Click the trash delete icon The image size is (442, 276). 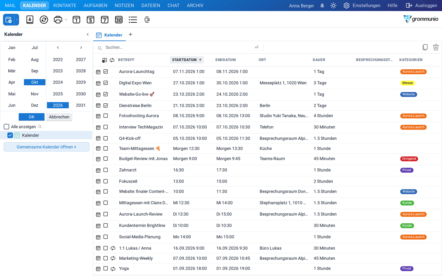pyautogui.click(x=436, y=47)
